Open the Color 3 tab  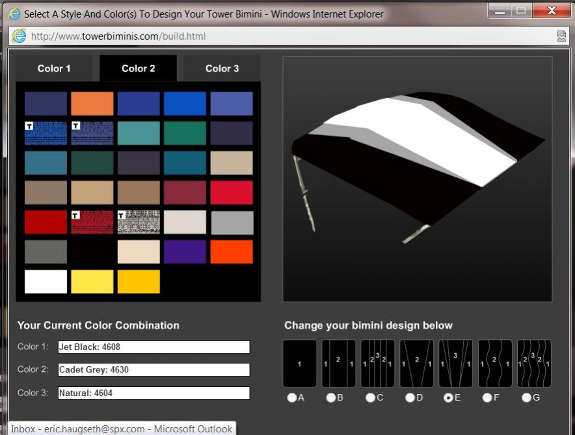(222, 68)
